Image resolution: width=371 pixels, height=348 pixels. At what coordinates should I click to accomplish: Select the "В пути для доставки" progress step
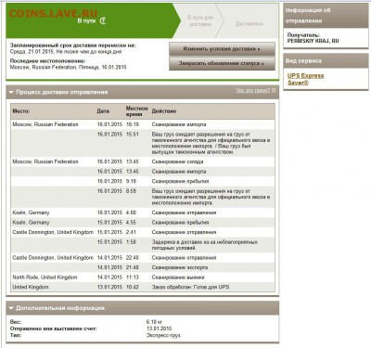coord(200,20)
